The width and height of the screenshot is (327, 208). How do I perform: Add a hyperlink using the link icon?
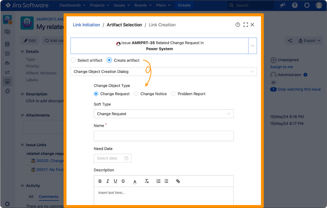178,181
